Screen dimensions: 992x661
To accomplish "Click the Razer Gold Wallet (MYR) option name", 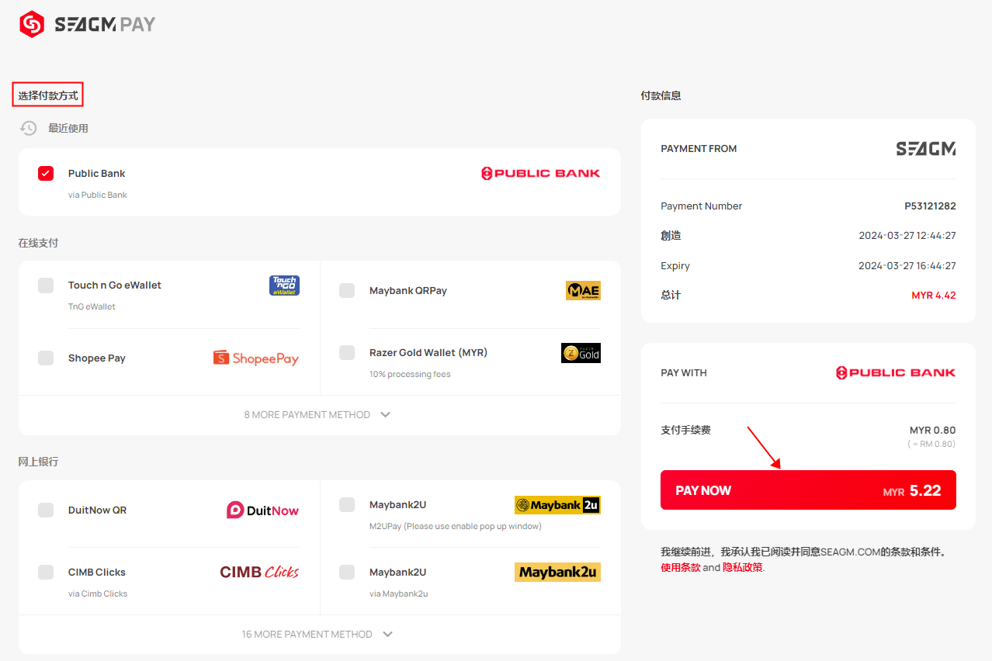I will pos(428,353).
